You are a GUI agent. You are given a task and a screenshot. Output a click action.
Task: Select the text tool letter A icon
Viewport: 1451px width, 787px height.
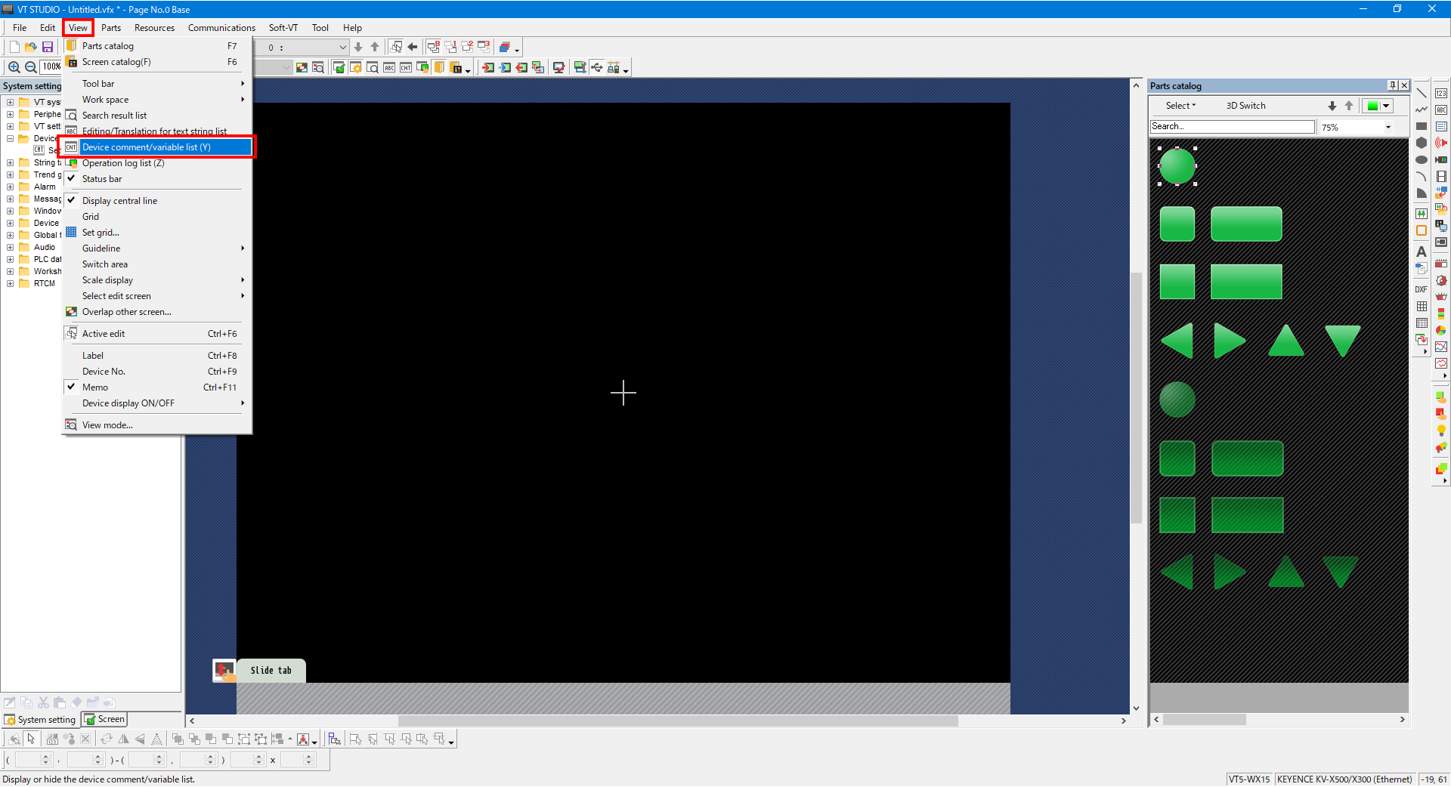(1422, 252)
